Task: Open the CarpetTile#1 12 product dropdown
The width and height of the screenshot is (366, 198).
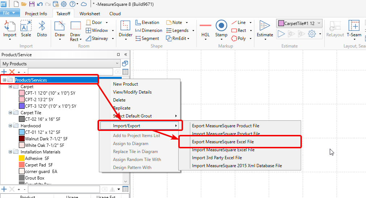Action: (299, 23)
